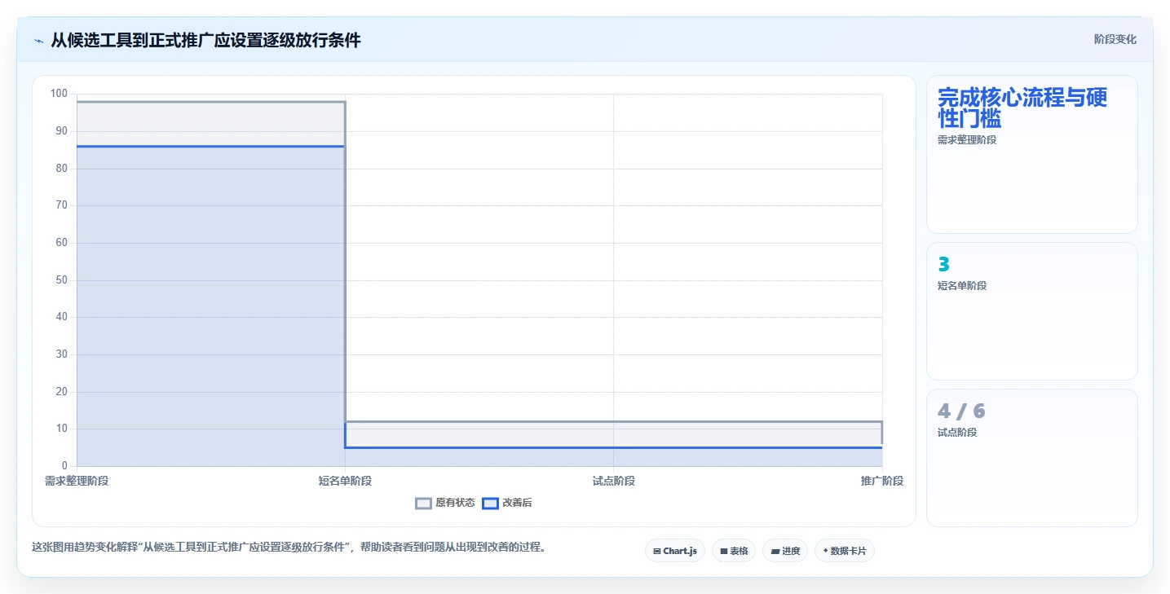Select the 数据卡片 tag chip

(x=845, y=551)
